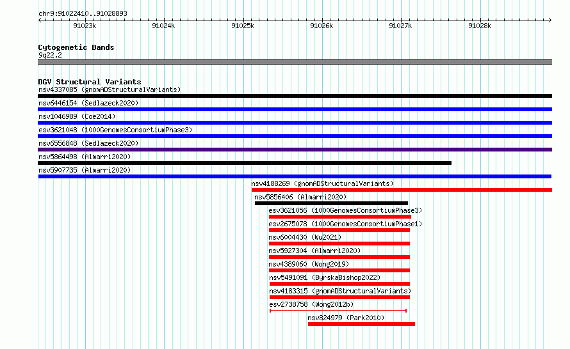Open nsv824979 (Park2010) label
This screenshot has height=349, width=570.
click(x=346, y=318)
